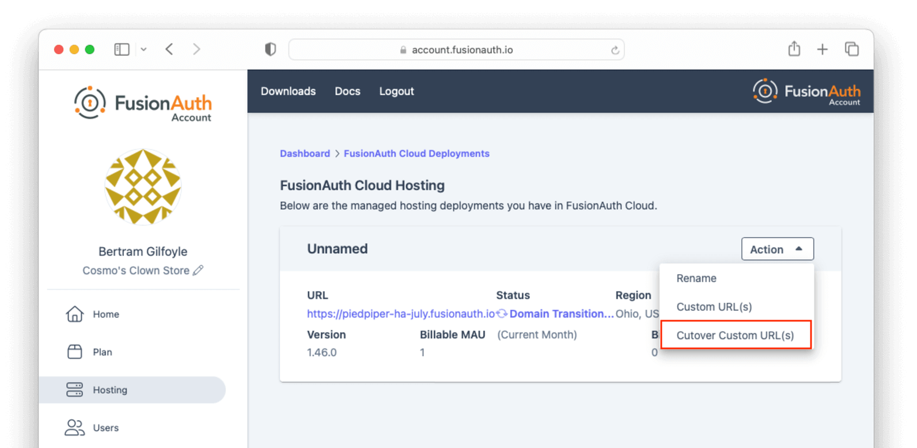Collapse the Action dropdown button
This screenshot has width=917, height=448.
(x=777, y=249)
